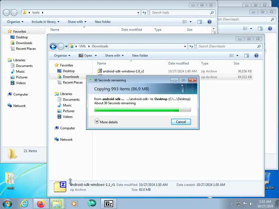Click the Back arrow in Downloads window

coord(53,46)
